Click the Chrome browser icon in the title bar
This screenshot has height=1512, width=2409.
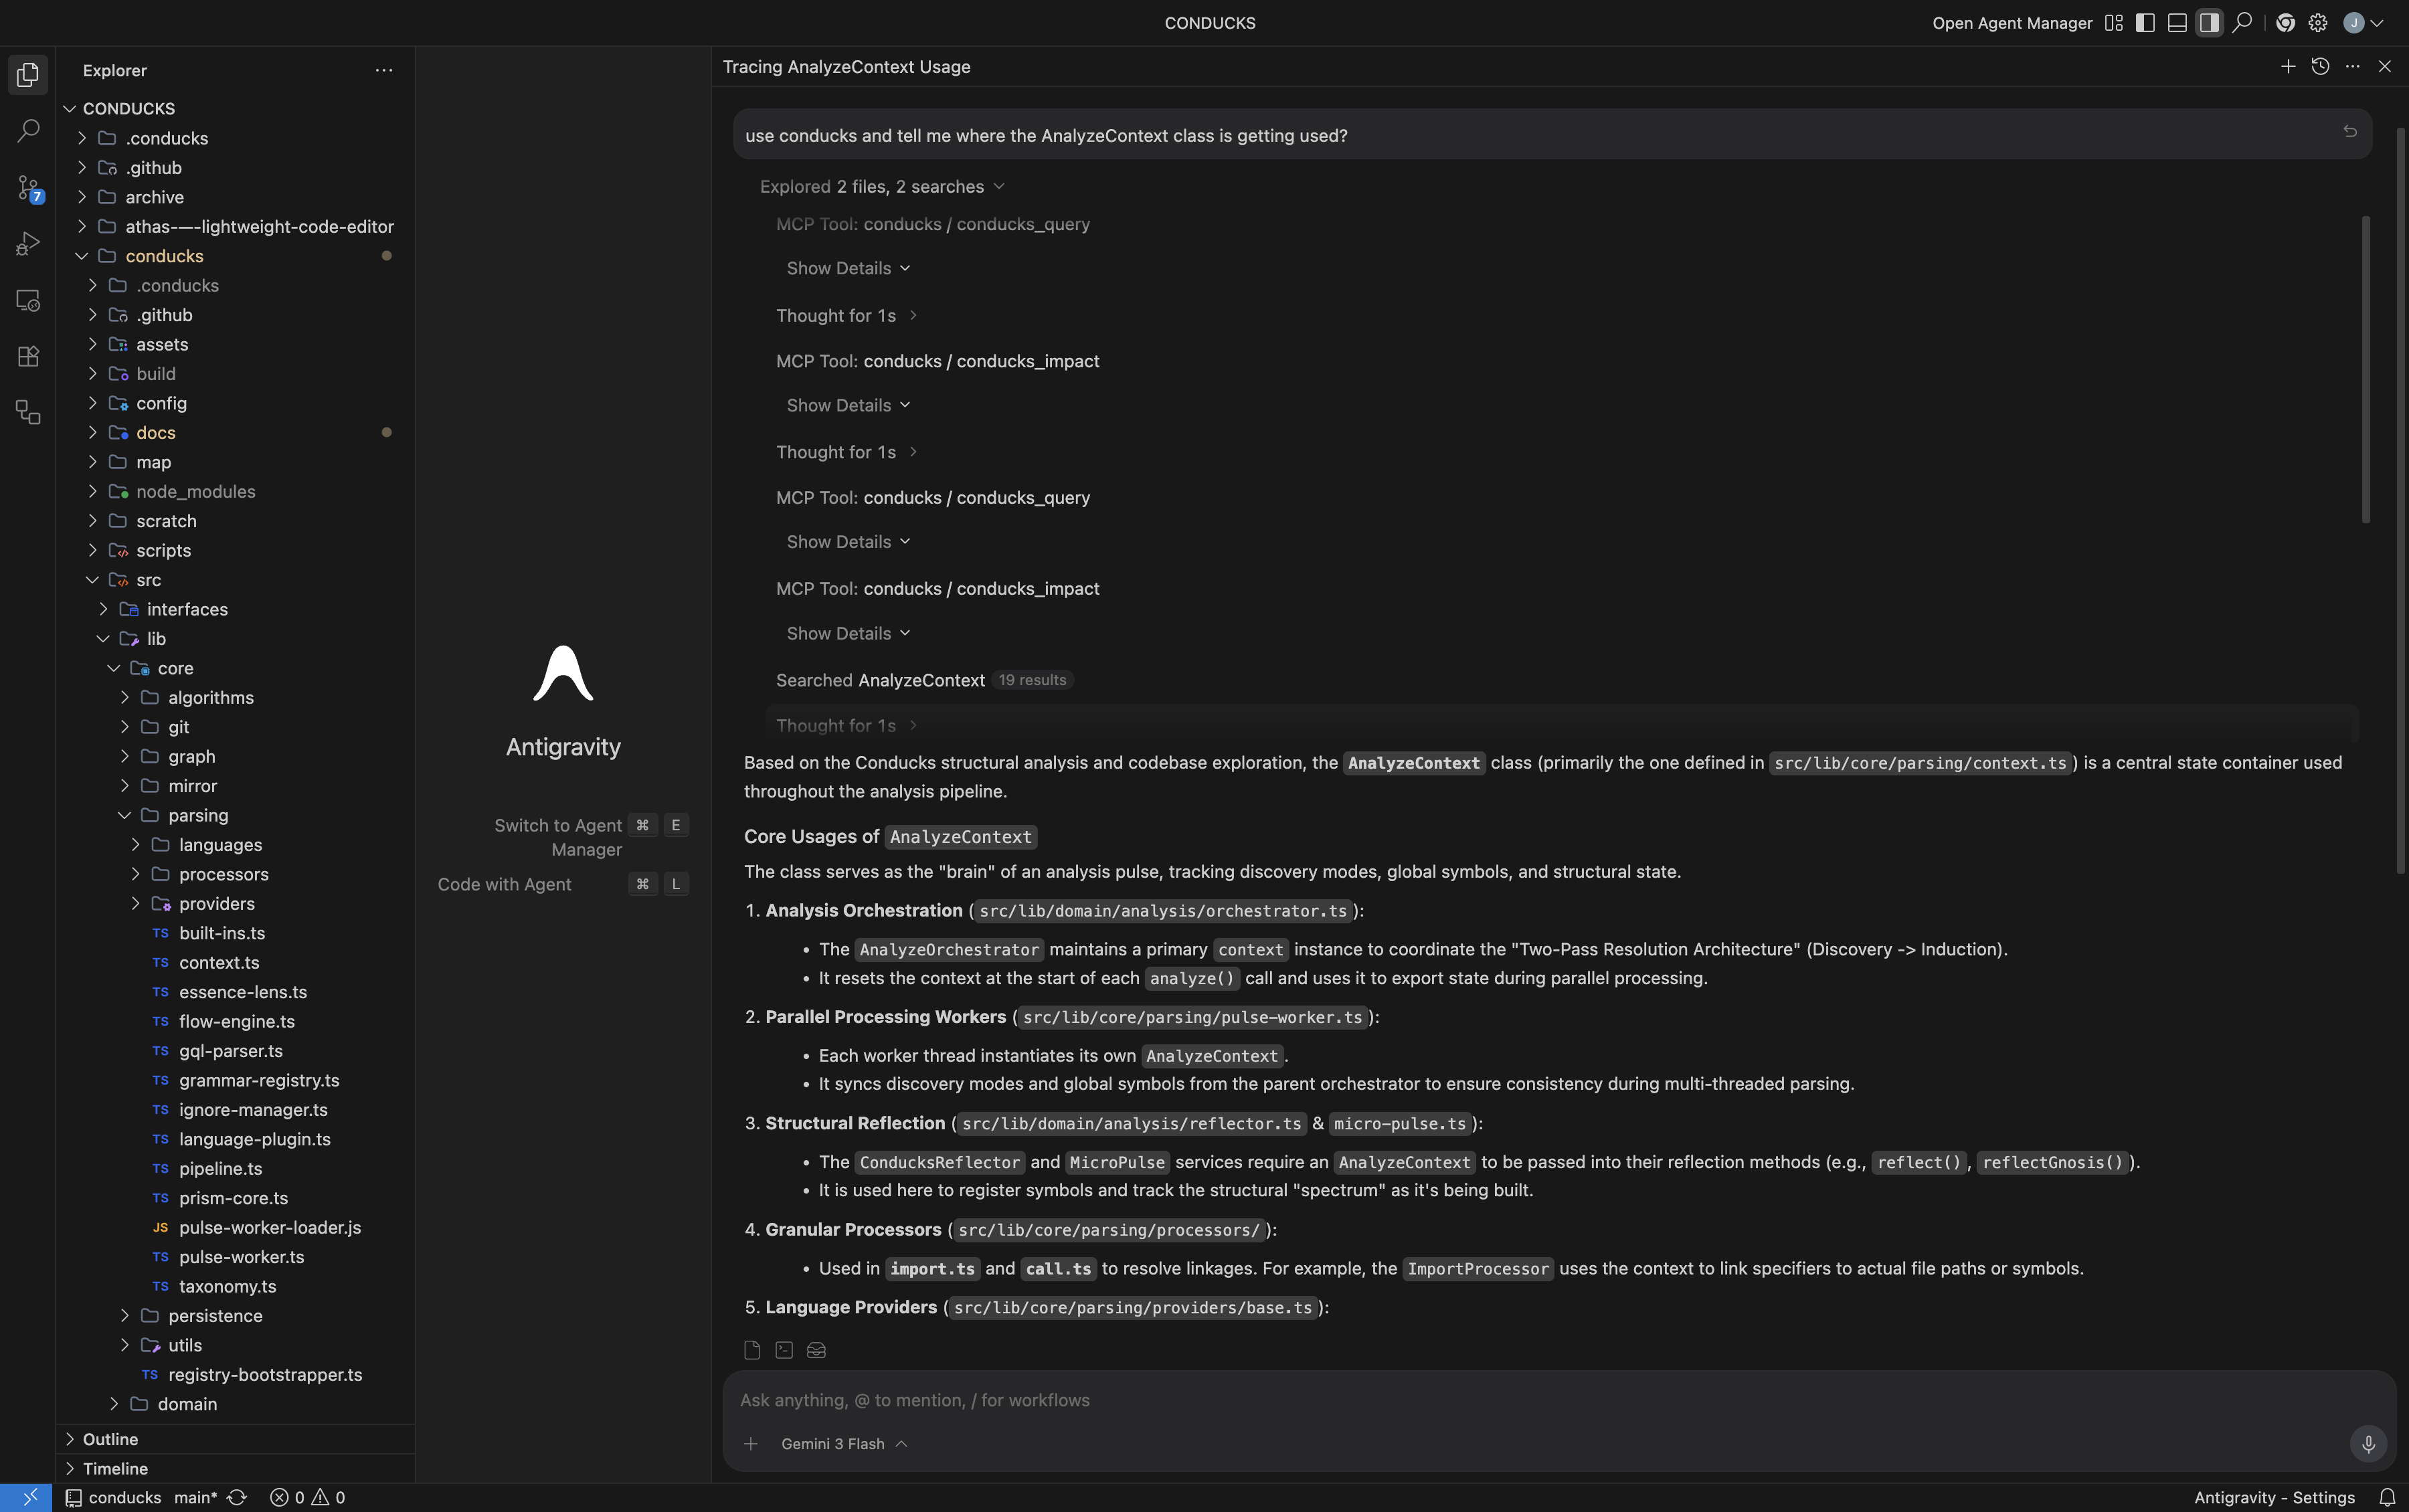click(x=2286, y=23)
